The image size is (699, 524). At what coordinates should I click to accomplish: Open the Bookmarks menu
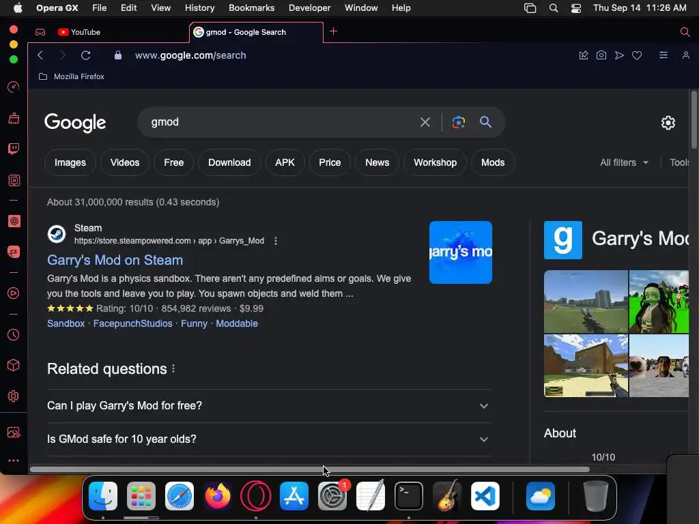(x=251, y=8)
